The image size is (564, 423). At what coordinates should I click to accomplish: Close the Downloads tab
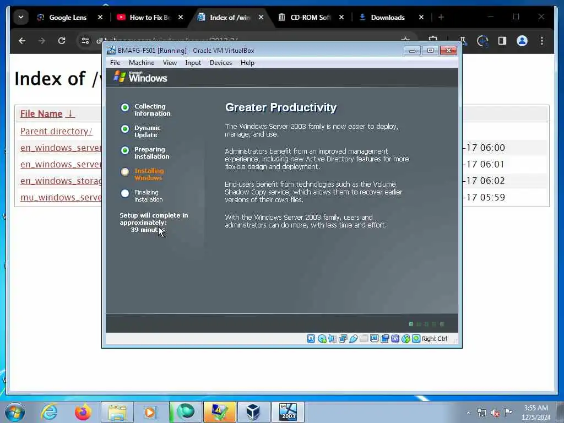421,17
